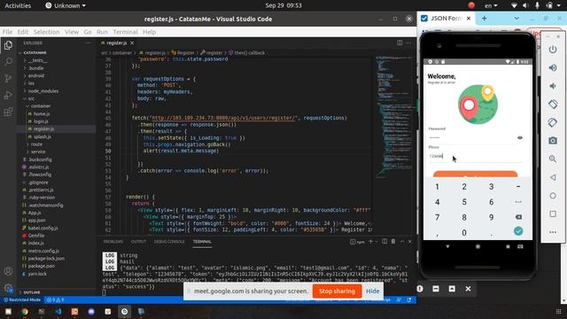
Task: Open the Selection menu
Action: coord(46,32)
